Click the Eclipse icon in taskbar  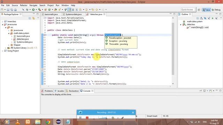pos(58,122)
